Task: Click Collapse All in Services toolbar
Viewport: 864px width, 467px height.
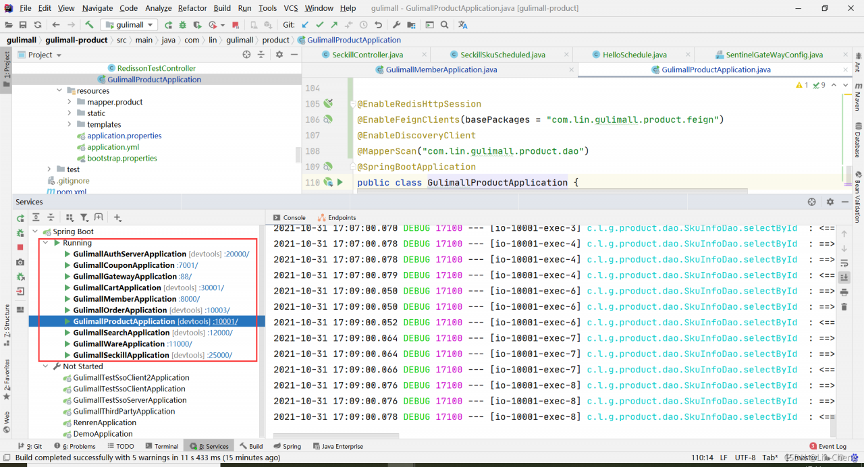Action: [51, 217]
